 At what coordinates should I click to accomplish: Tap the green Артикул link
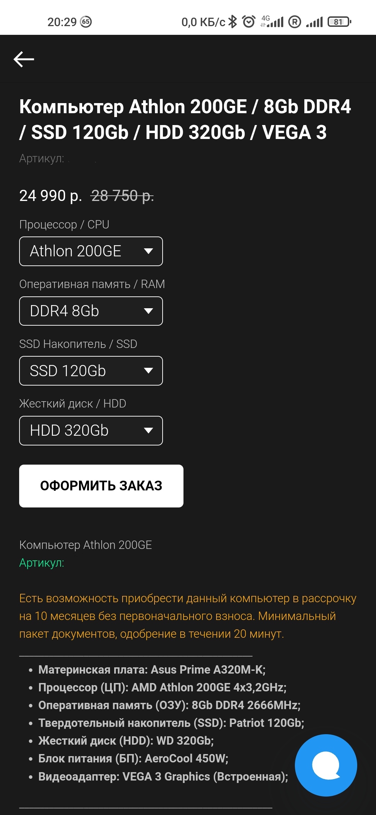[42, 562]
